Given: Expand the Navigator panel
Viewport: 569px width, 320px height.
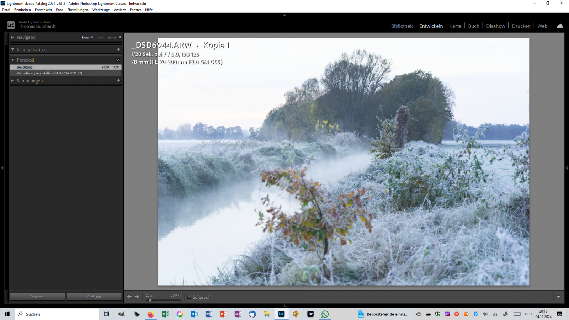Looking at the screenshot, I should pyautogui.click(x=13, y=37).
